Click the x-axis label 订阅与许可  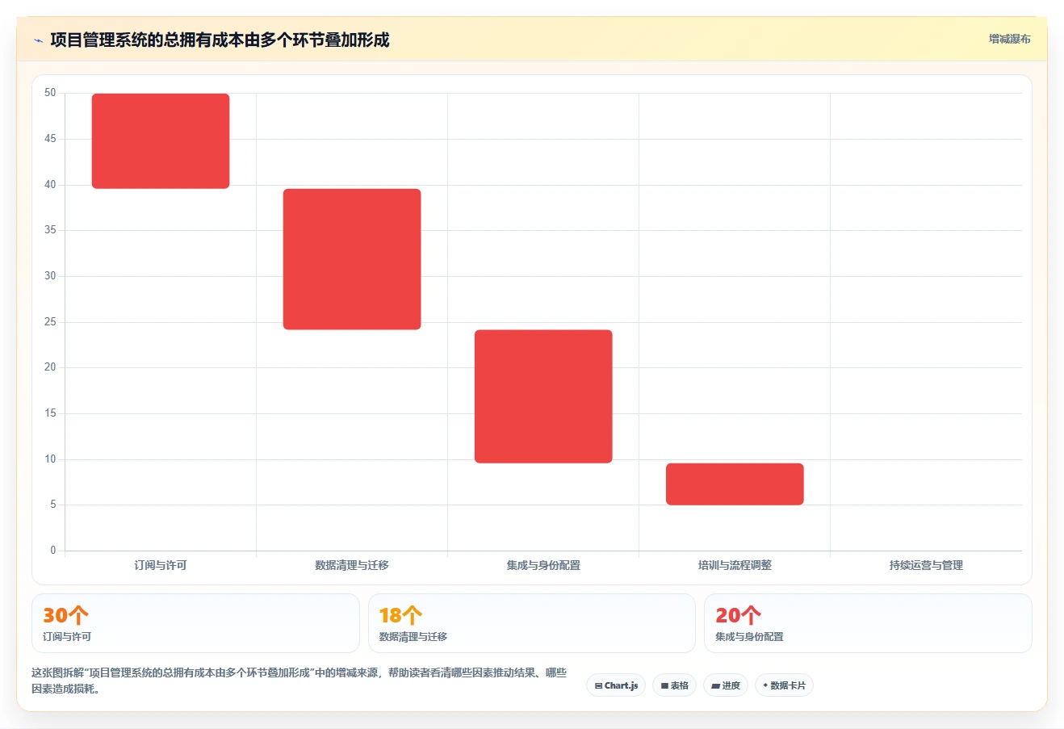[x=161, y=565]
